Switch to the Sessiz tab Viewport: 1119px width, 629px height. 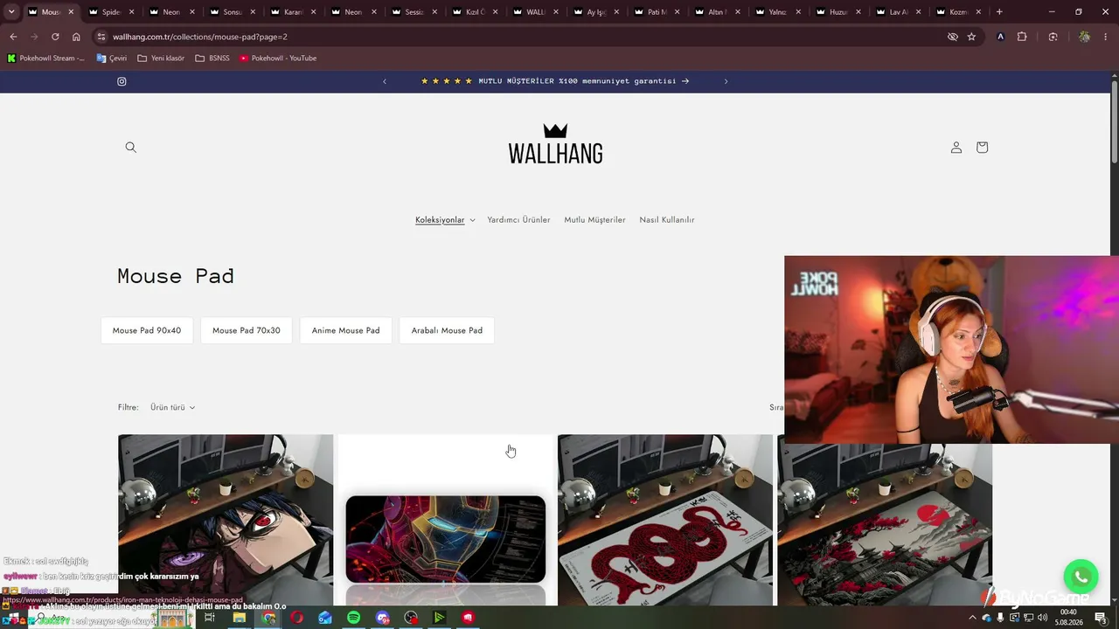coord(414,12)
